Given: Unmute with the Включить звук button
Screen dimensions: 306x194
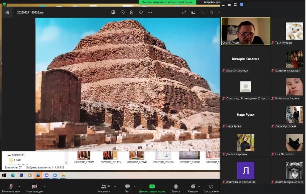Looking at the screenshot, I should click(x=11, y=188).
